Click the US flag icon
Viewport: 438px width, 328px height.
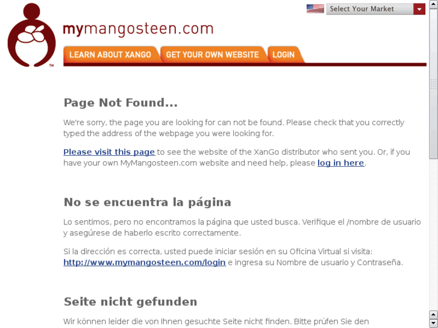point(315,8)
